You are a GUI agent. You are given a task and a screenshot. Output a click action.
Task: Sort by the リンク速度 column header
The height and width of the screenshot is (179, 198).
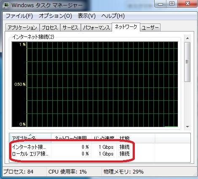104,138
